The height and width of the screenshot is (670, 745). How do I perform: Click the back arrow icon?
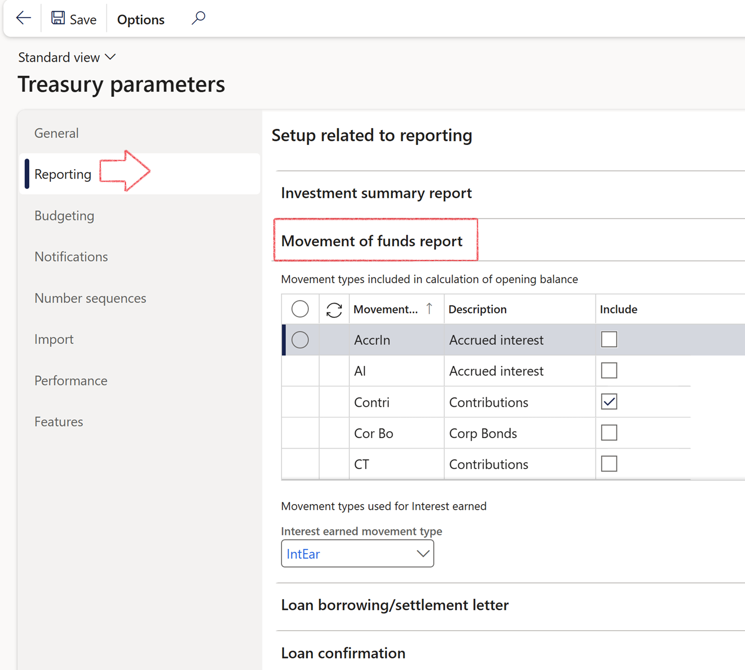[24, 18]
